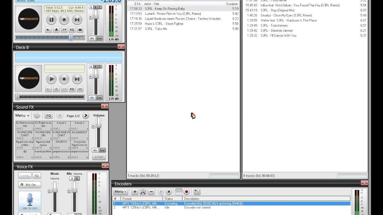Add a new encoder with plus icon

pyautogui.click(x=135, y=192)
